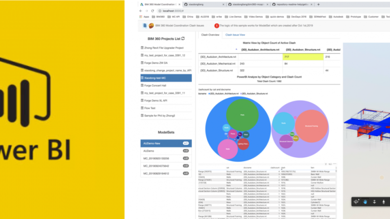
Task: Select the highlighted Xiaodong-test-MC project
Action: 166,78
